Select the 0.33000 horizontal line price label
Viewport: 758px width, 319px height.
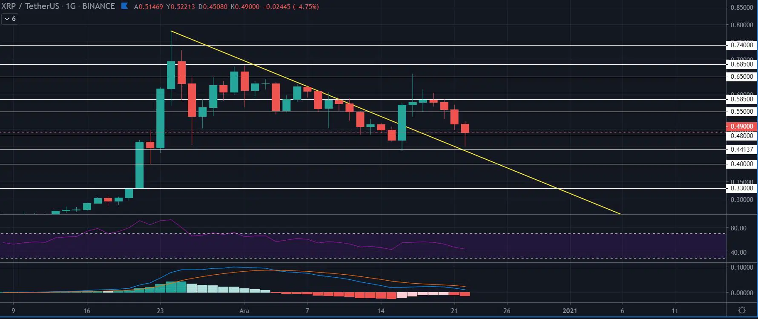pyautogui.click(x=741, y=188)
